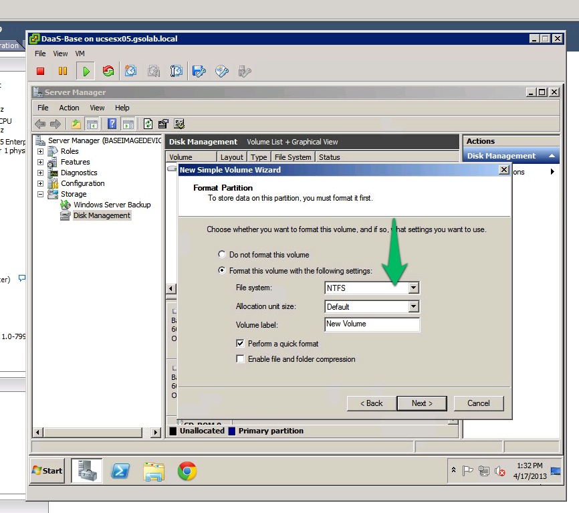Click volume list scrollbar left arrow
Image resolution: width=579 pixels, height=513 pixels.
click(171, 288)
